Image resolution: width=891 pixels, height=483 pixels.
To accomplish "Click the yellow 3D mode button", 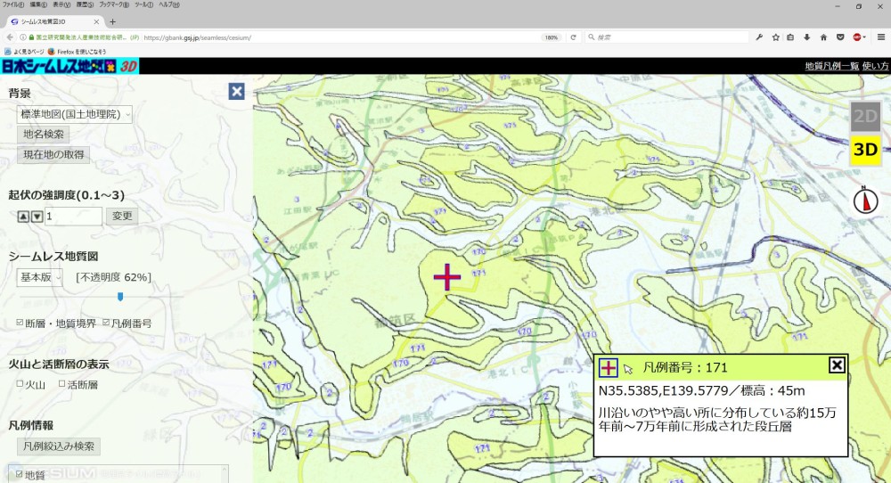I will [865, 150].
